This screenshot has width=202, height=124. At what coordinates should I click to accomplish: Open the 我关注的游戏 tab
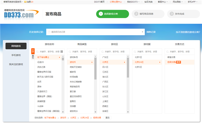16,64
